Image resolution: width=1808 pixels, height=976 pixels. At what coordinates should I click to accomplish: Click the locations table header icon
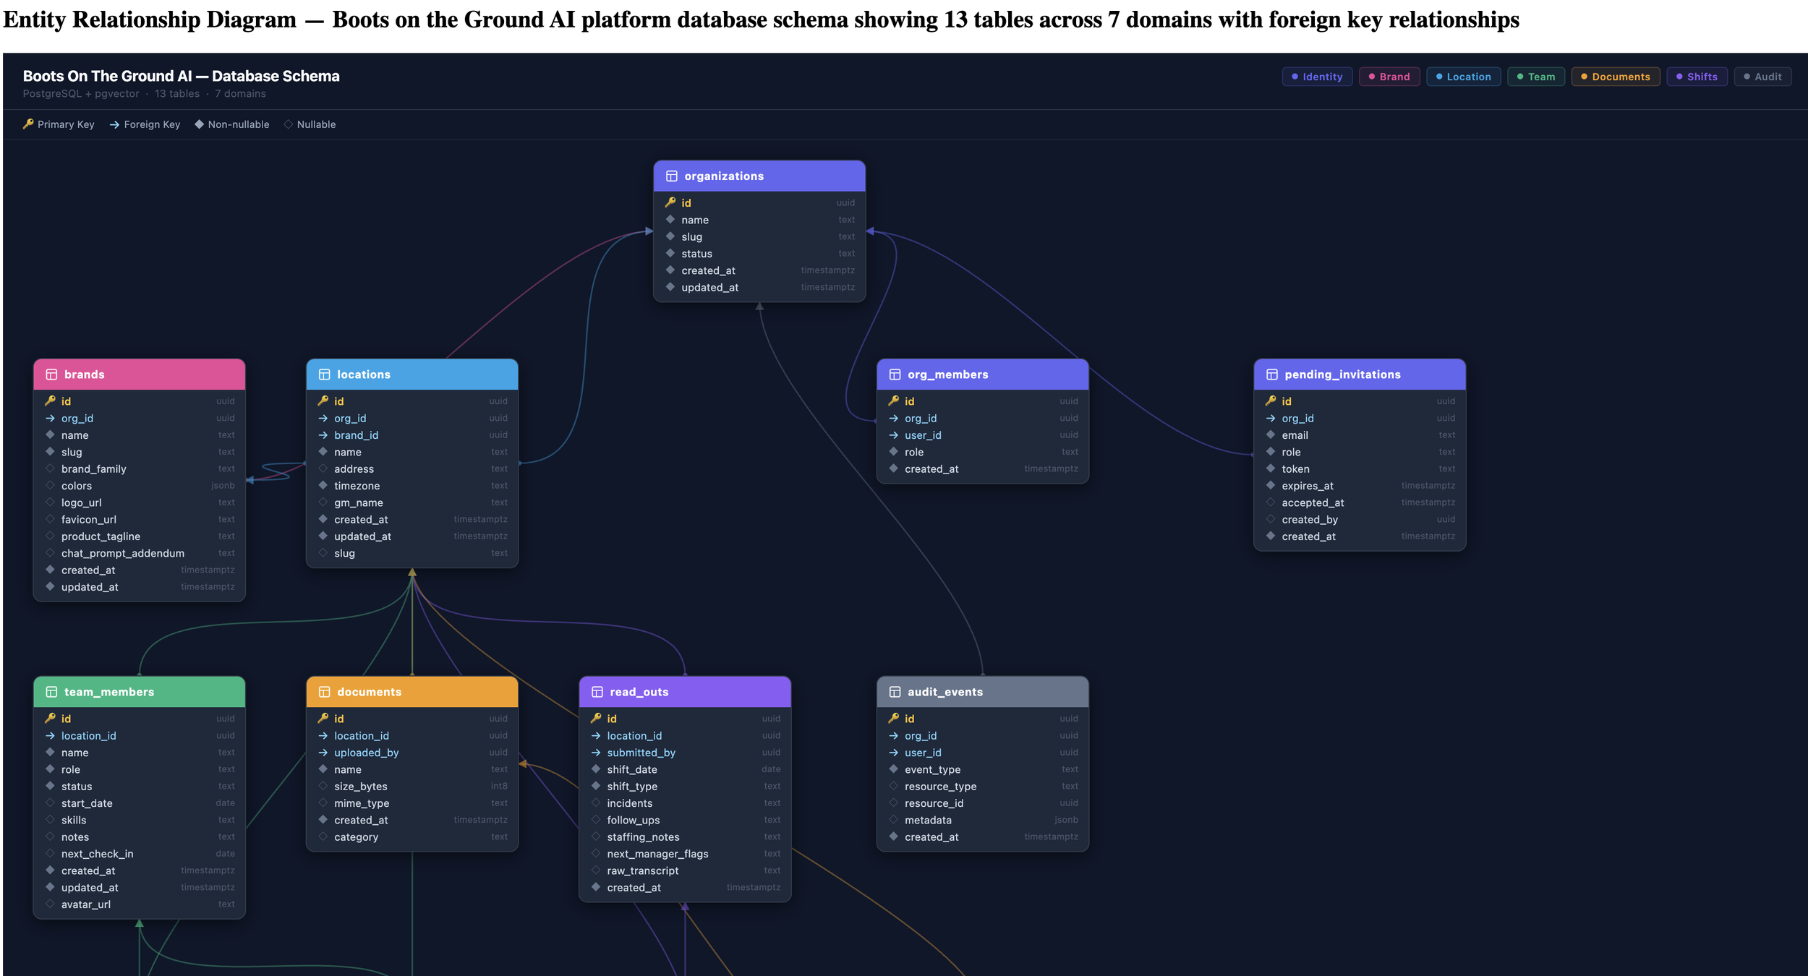point(324,374)
